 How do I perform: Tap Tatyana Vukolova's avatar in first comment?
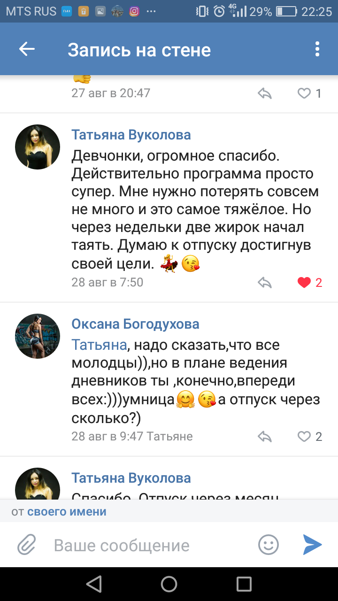[x=38, y=147]
